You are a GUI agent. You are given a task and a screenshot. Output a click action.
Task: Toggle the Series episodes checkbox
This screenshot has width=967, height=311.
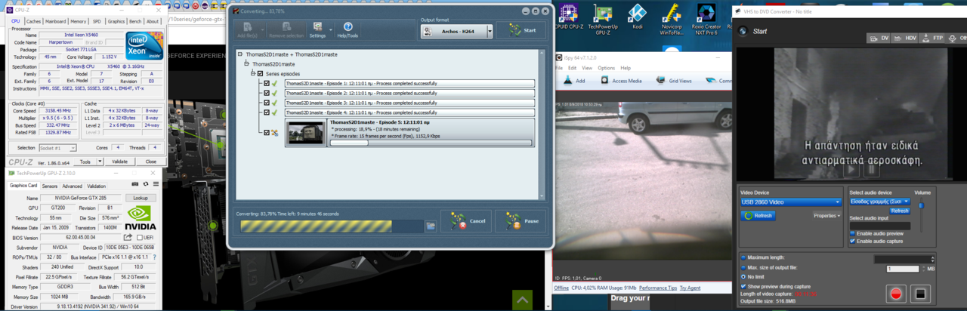click(261, 74)
